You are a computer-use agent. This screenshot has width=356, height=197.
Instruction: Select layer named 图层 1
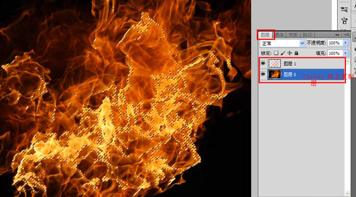tap(290, 64)
